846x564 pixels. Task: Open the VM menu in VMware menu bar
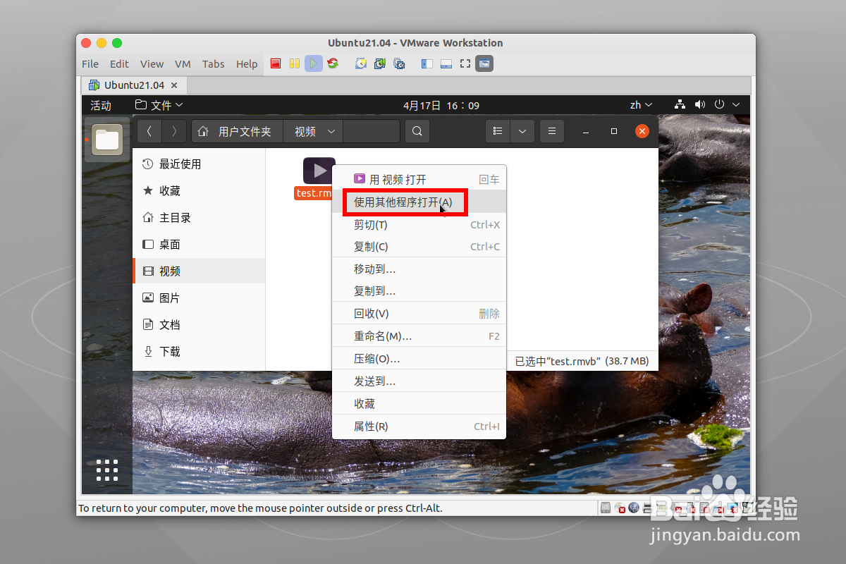pos(183,64)
